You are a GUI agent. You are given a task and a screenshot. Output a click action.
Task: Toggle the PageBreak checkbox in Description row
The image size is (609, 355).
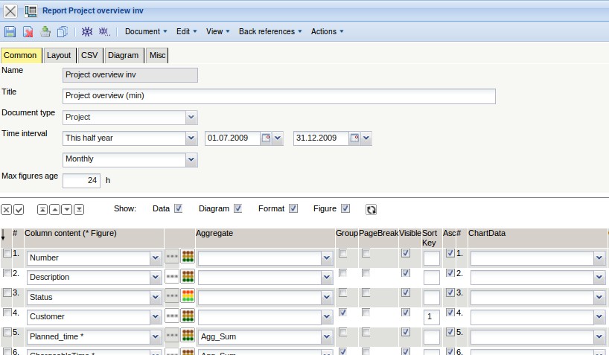point(366,273)
